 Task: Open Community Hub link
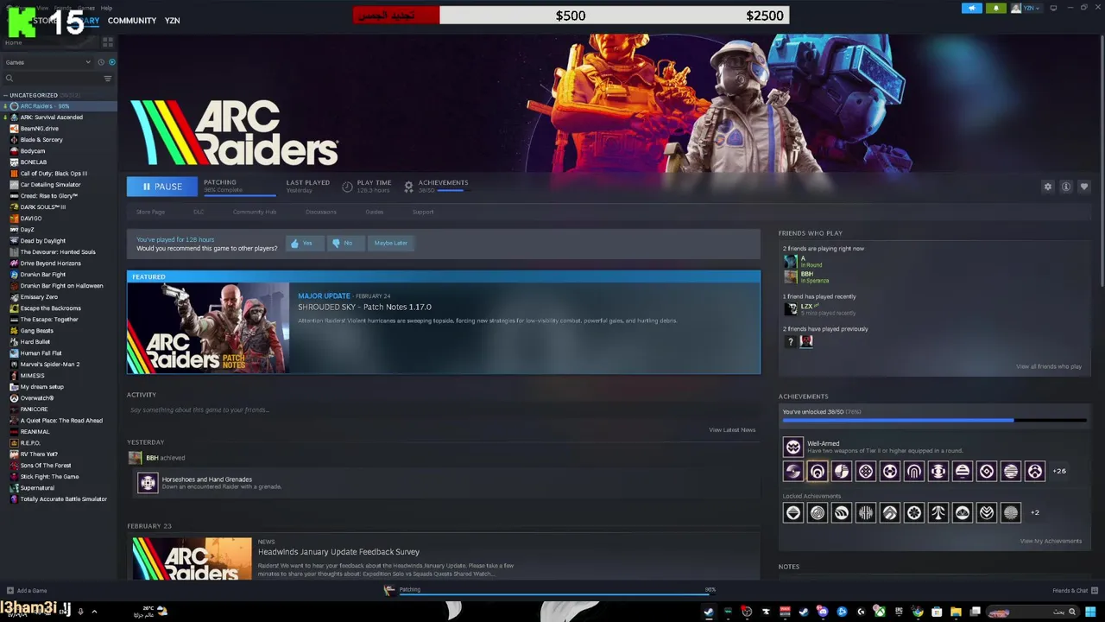click(x=255, y=212)
